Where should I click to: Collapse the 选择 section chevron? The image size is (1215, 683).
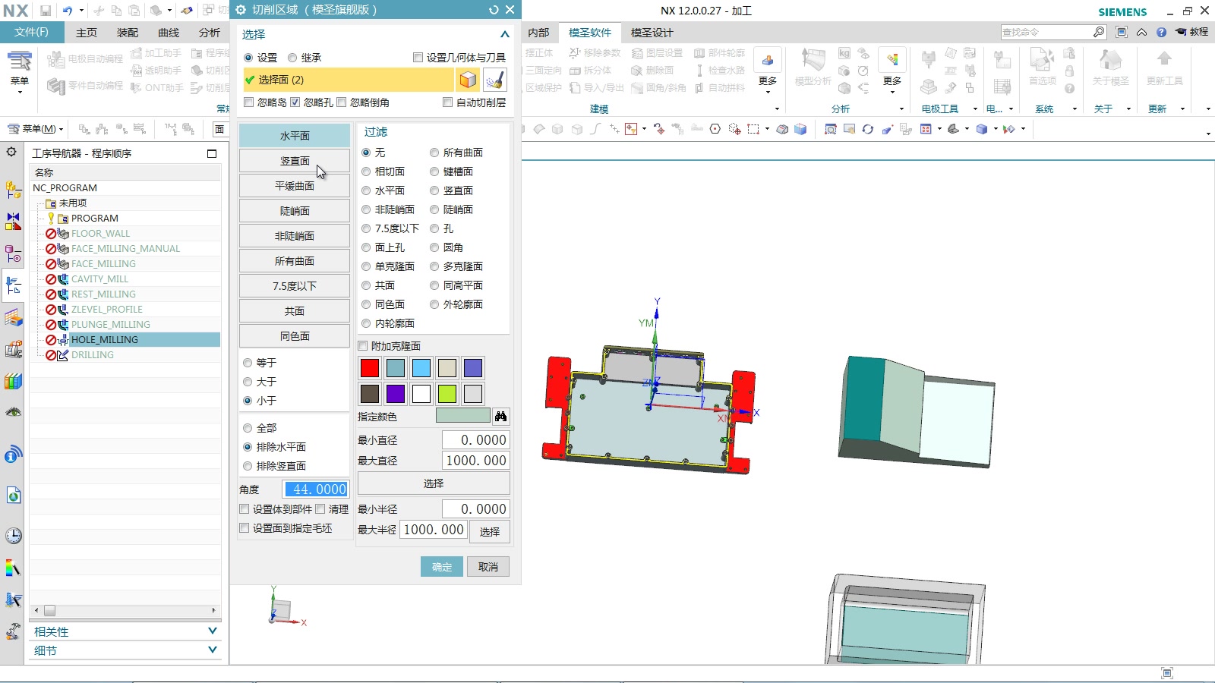coord(505,34)
